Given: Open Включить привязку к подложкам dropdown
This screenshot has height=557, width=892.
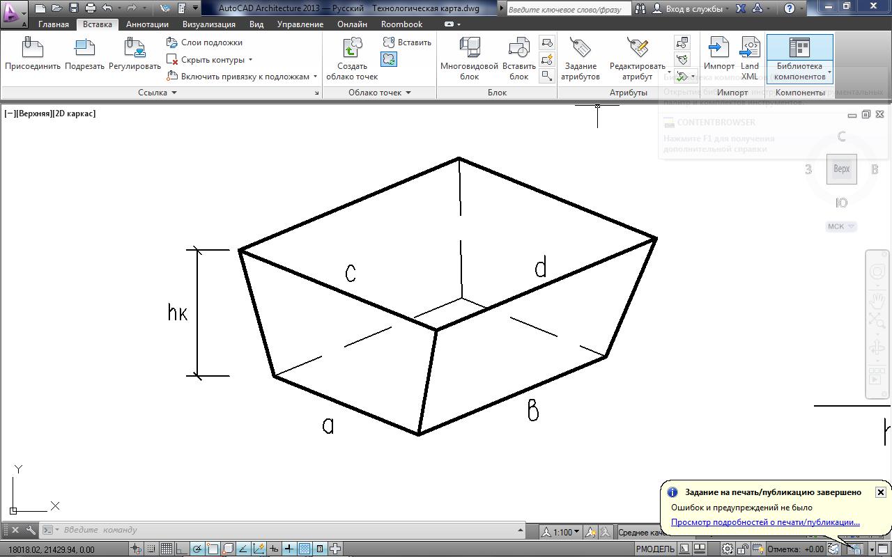Looking at the screenshot, I should pos(315,77).
